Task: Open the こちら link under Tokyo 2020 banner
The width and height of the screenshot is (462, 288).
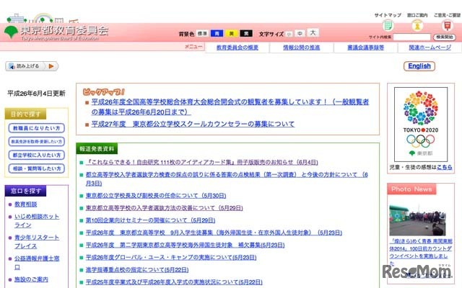Action: click(x=445, y=167)
